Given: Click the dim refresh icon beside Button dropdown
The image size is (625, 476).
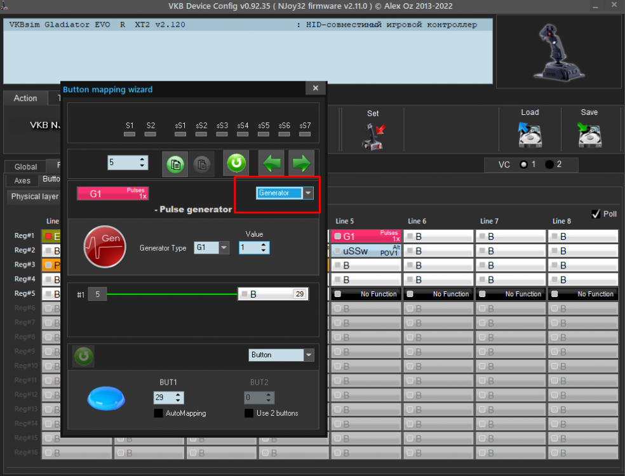Looking at the screenshot, I should click(83, 355).
